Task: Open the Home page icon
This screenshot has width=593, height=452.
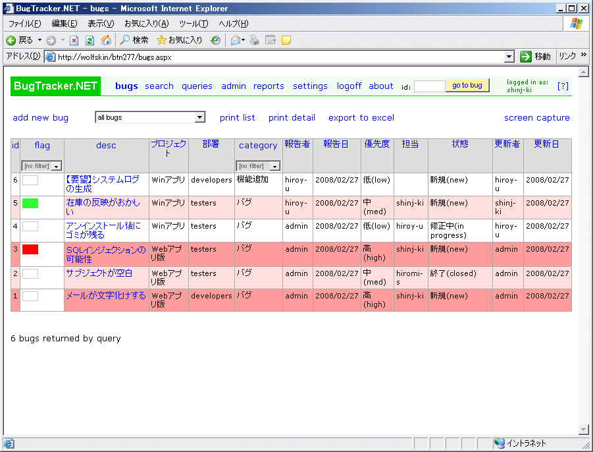Action: (x=106, y=40)
